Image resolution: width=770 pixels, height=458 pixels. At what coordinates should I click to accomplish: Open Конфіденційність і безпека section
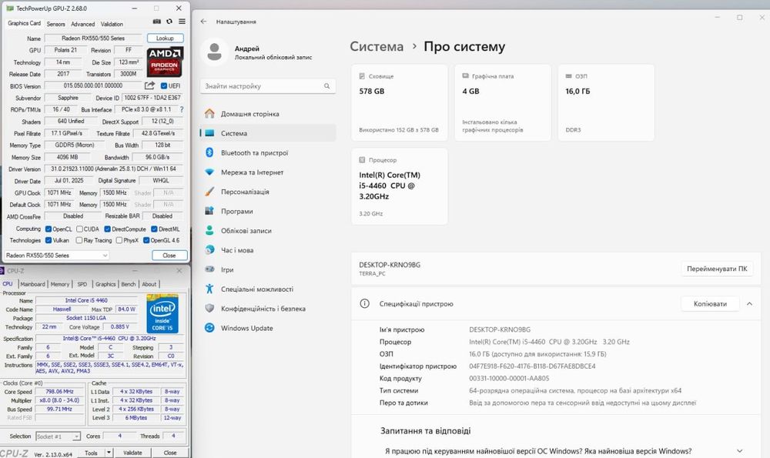(268, 308)
